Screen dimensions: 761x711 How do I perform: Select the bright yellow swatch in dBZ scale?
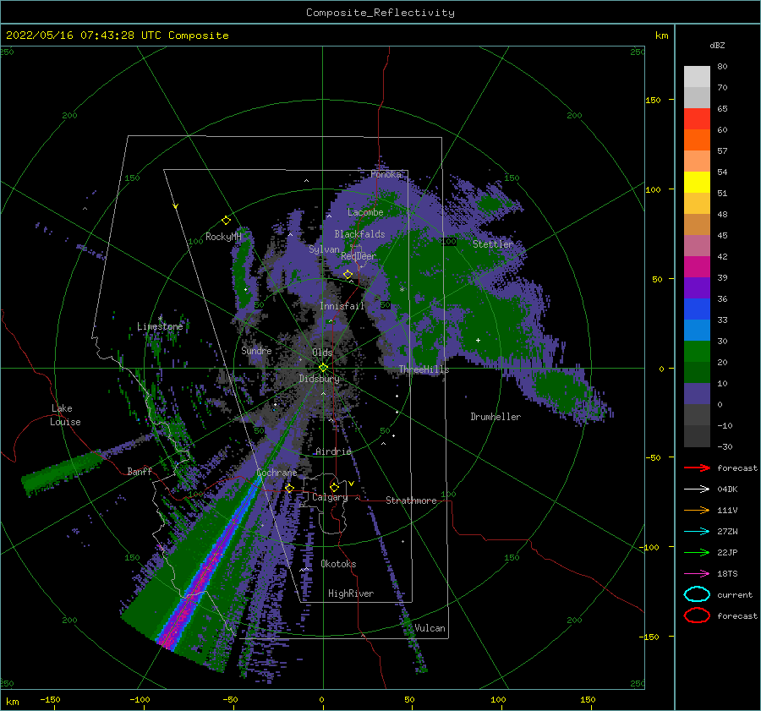pos(697,183)
